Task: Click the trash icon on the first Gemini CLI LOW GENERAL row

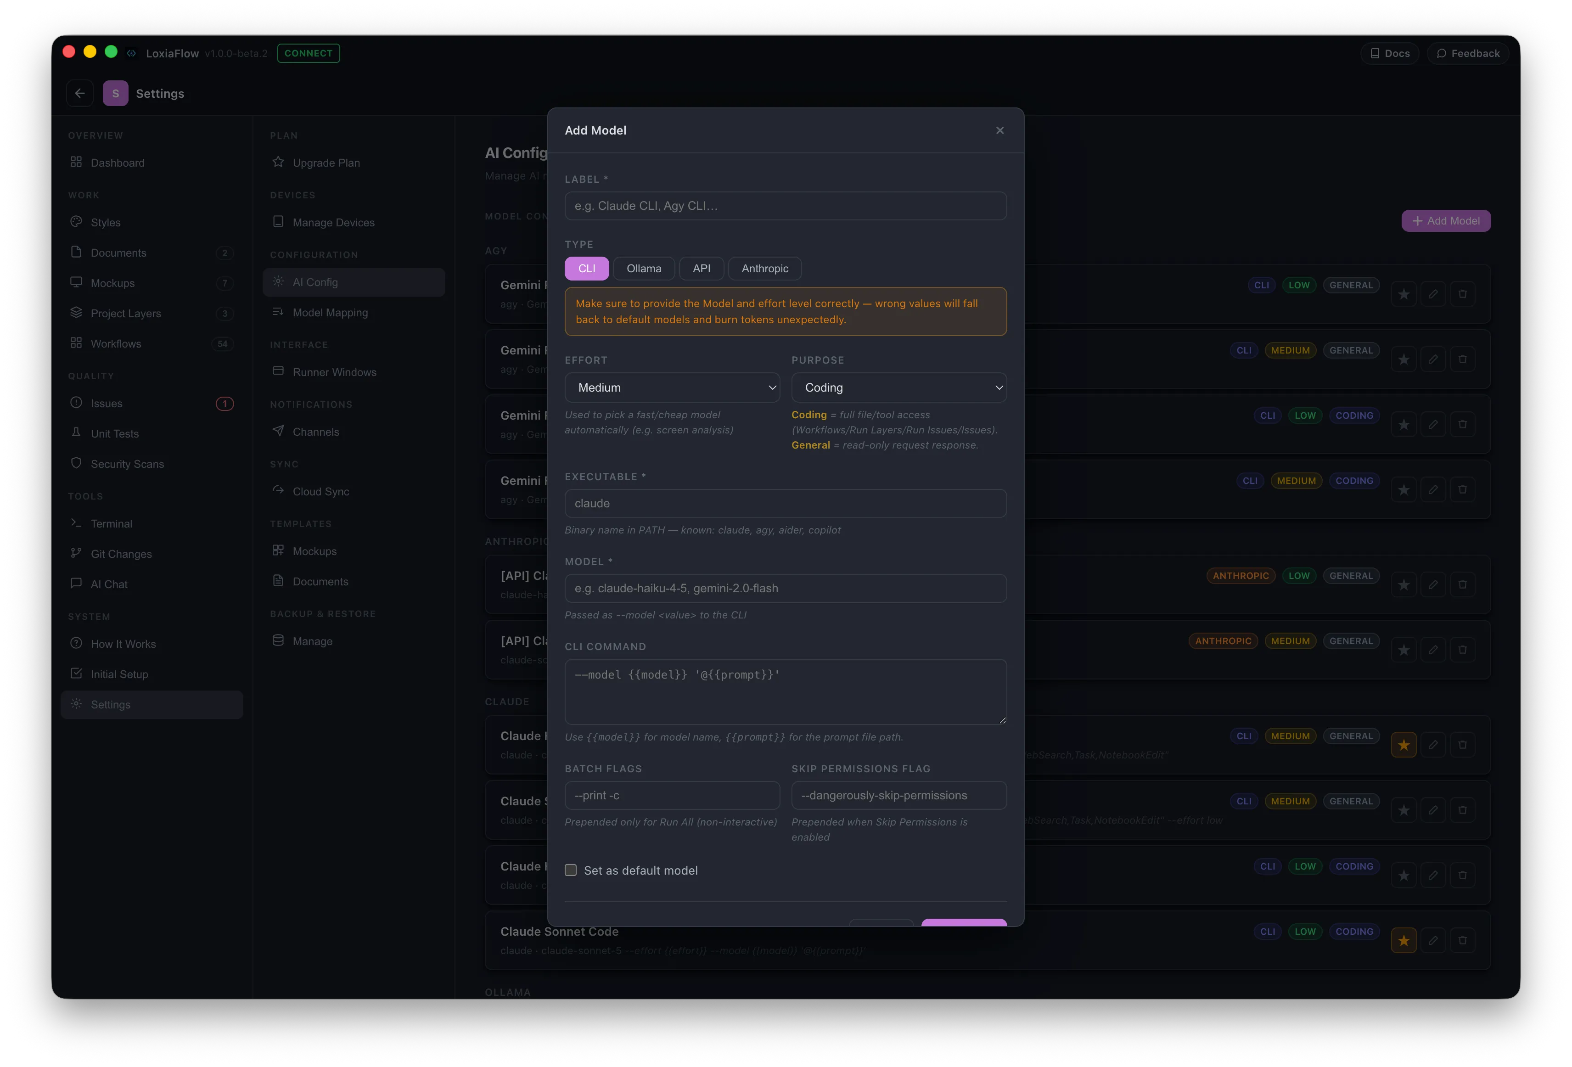Action: (1462, 294)
